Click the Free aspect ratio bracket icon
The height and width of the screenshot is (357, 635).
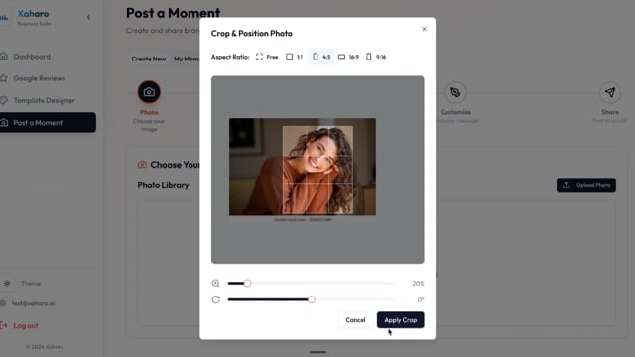[259, 57]
